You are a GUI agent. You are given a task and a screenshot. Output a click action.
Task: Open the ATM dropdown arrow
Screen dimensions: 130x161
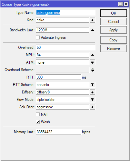coord(92,62)
